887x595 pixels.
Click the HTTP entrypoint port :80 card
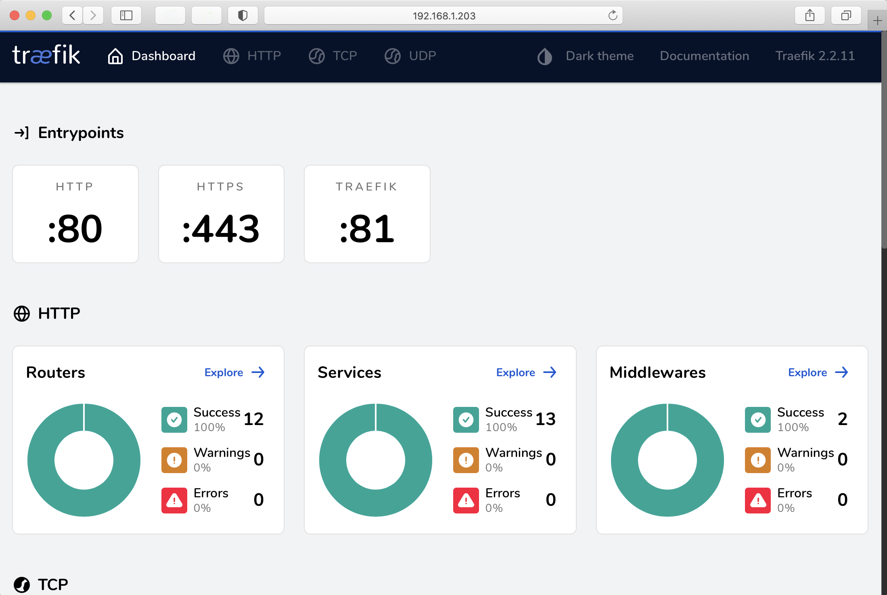coord(75,214)
